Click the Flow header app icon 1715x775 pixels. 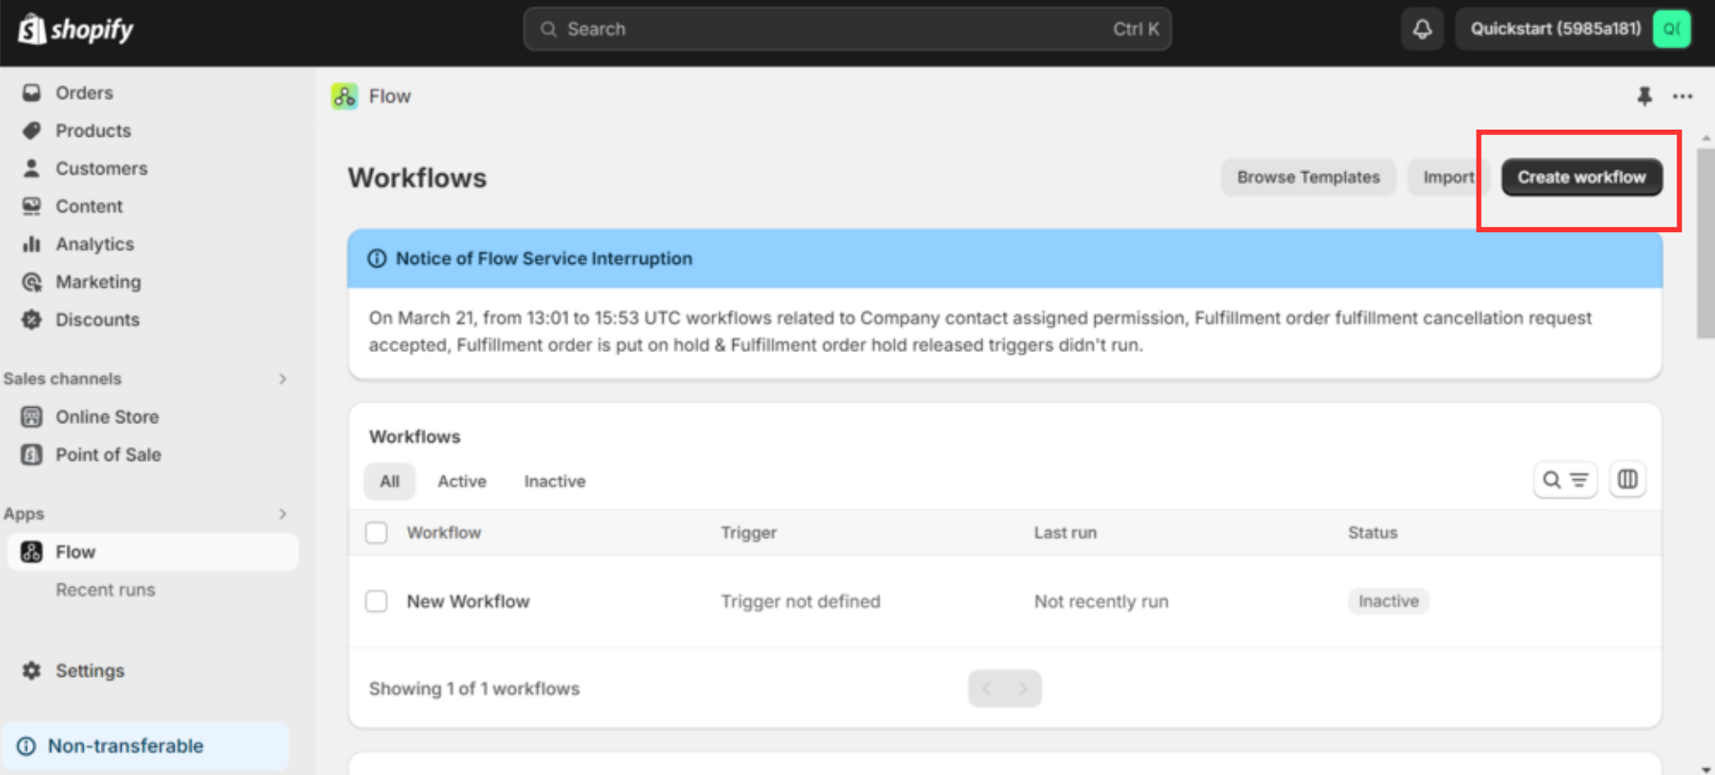pos(344,96)
